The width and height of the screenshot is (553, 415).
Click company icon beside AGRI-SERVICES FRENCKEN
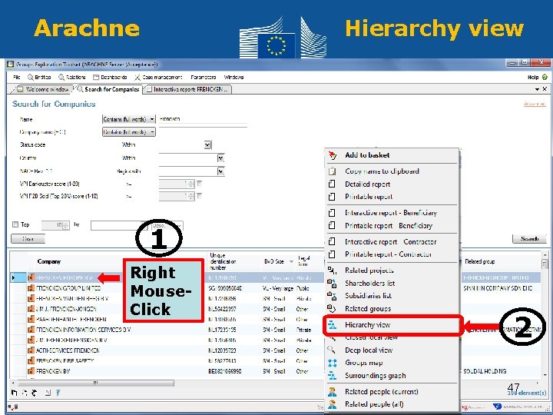pos(31,350)
